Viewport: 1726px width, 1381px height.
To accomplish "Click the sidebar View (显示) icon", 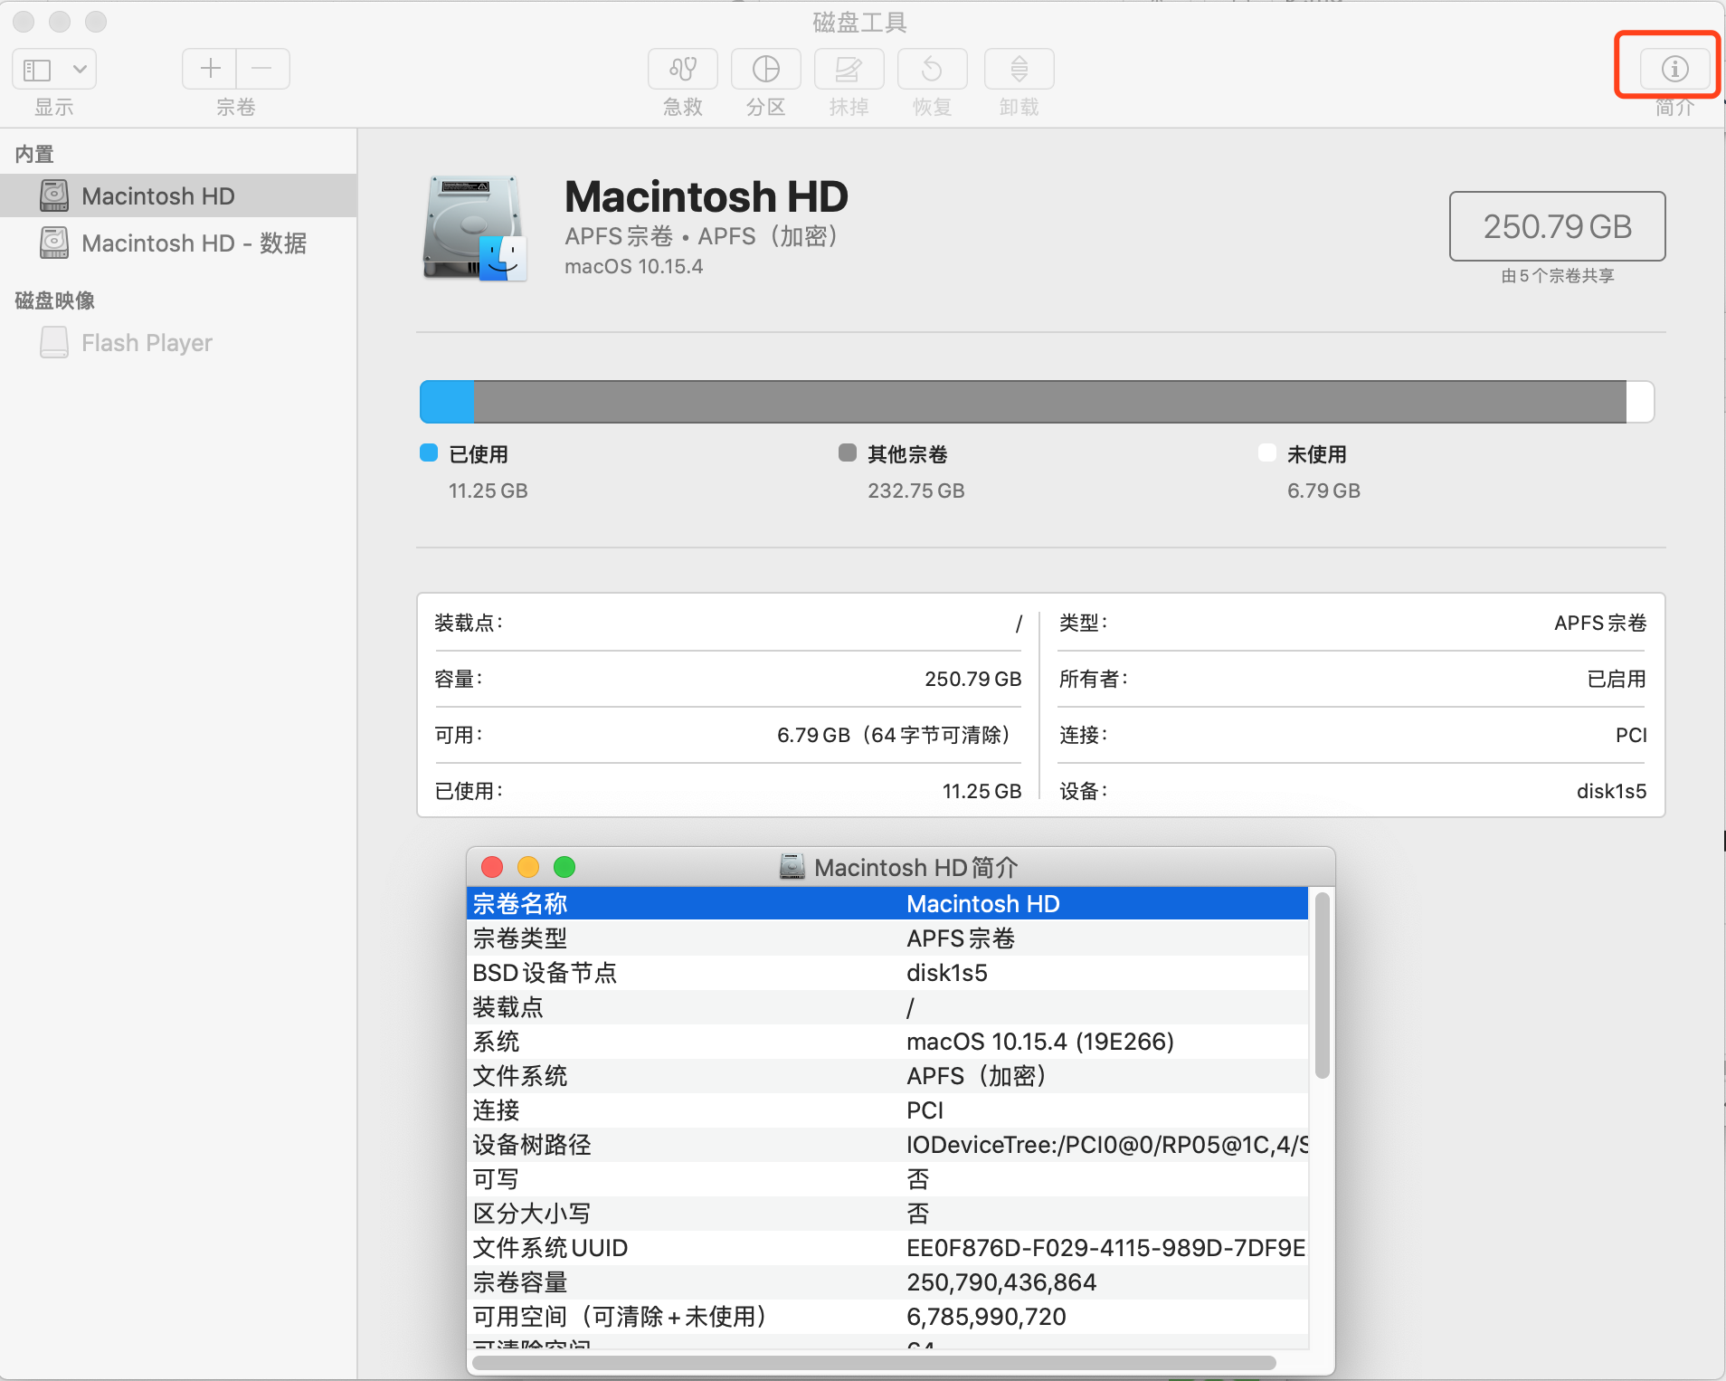I will [x=37, y=70].
